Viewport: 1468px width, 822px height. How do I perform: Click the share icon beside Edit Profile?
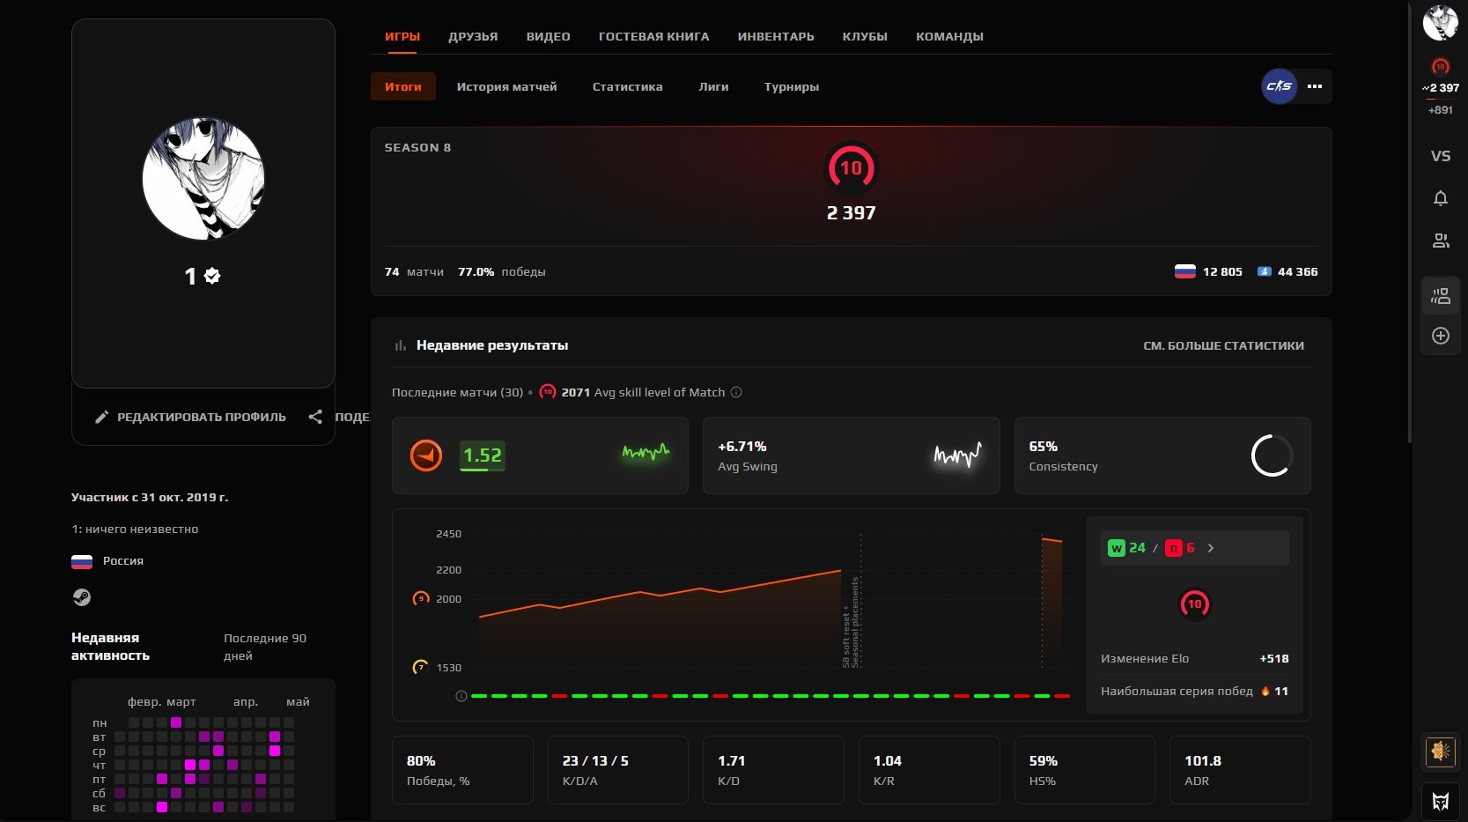(315, 417)
